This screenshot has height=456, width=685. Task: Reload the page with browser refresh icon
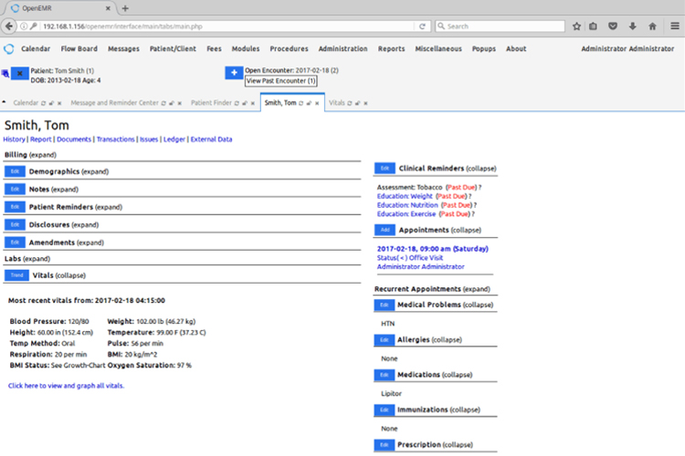(423, 26)
